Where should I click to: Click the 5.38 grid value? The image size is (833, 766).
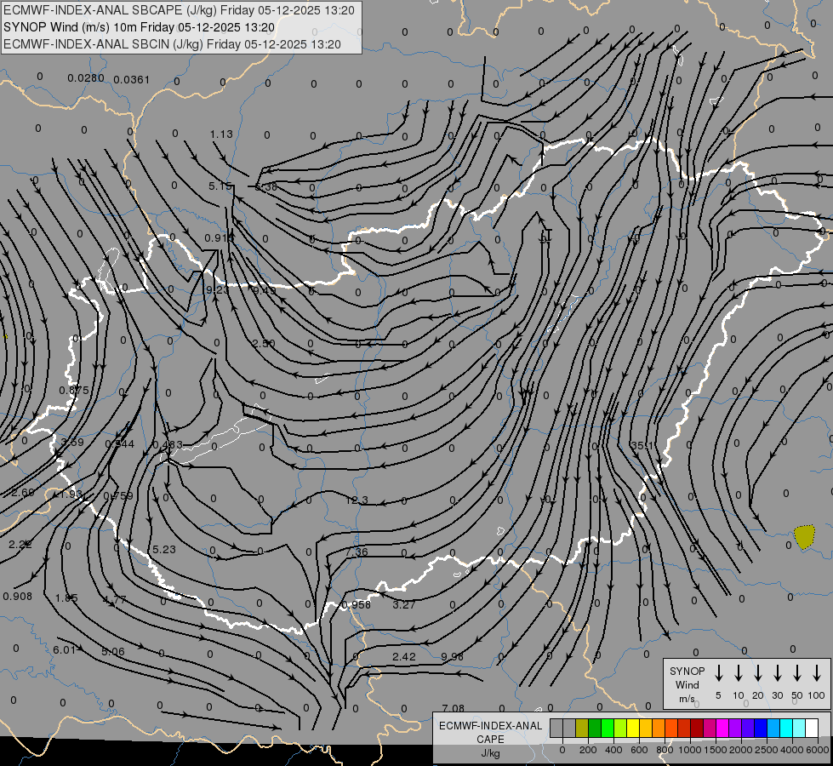click(x=265, y=187)
